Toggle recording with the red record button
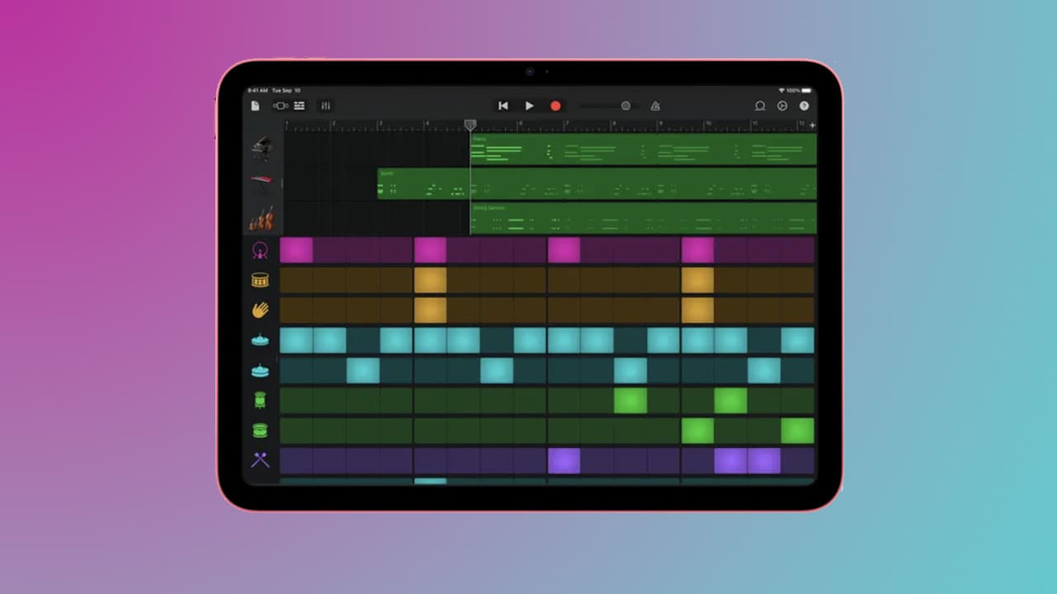 coord(555,106)
